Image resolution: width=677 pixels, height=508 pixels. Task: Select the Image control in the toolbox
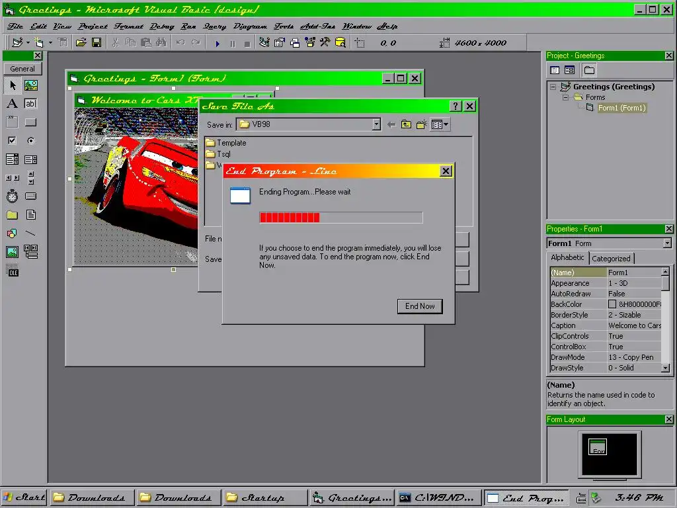pyautogui.click(x=13, y=252)
